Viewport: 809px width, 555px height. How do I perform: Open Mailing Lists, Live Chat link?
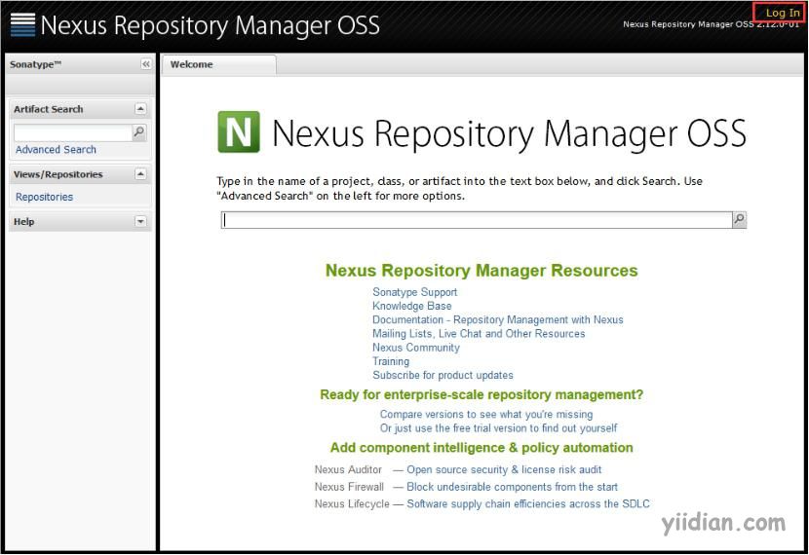point(479,334)
